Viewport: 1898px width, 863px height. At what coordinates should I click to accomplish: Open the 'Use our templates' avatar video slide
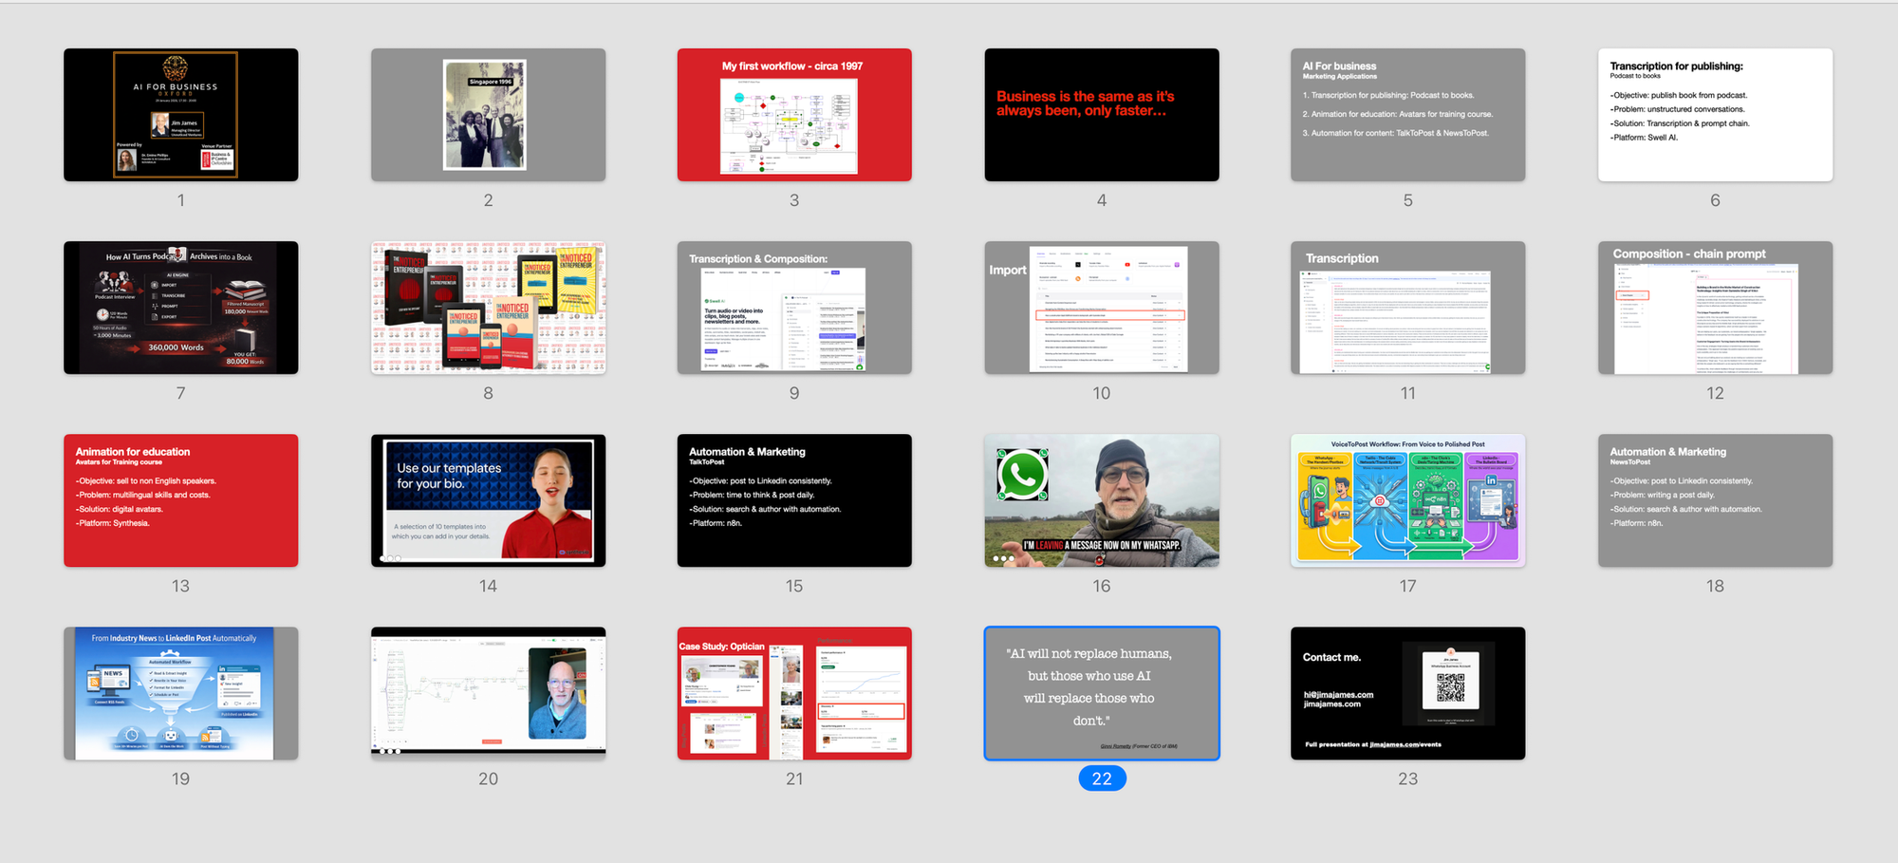pos(488,500)
